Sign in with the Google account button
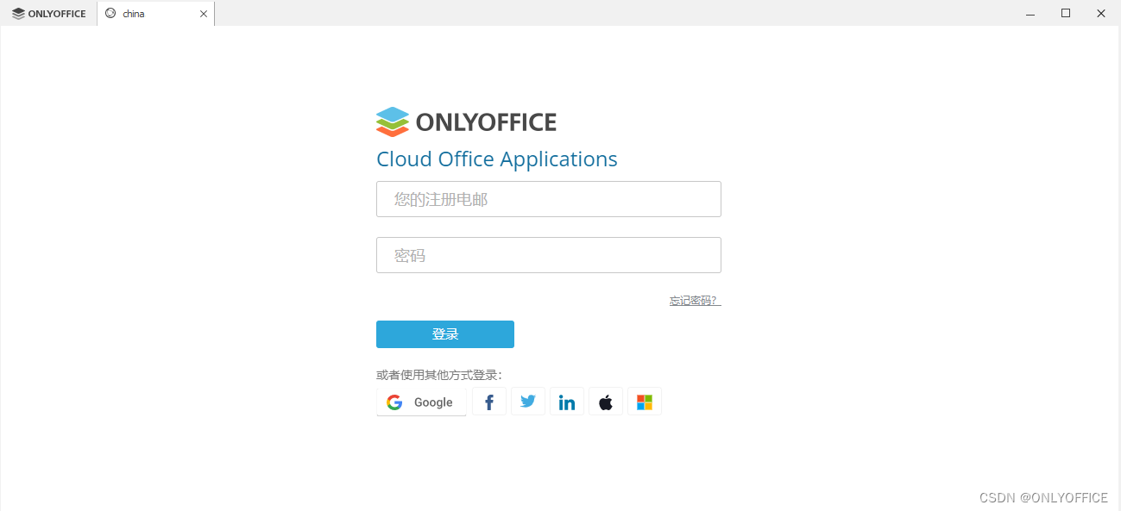1121x511 pixels. tap(421, 402)
